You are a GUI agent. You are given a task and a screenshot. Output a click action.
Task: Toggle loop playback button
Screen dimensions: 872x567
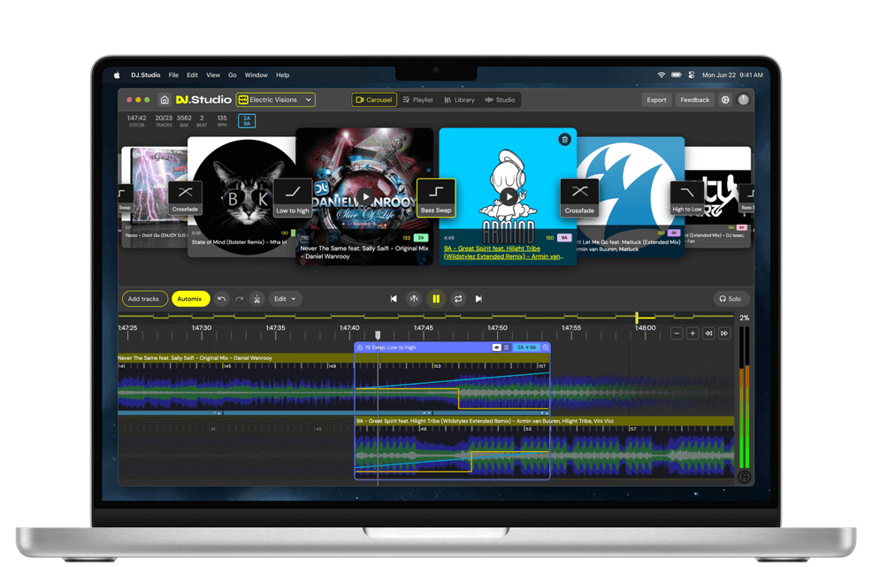pos(457,299)
